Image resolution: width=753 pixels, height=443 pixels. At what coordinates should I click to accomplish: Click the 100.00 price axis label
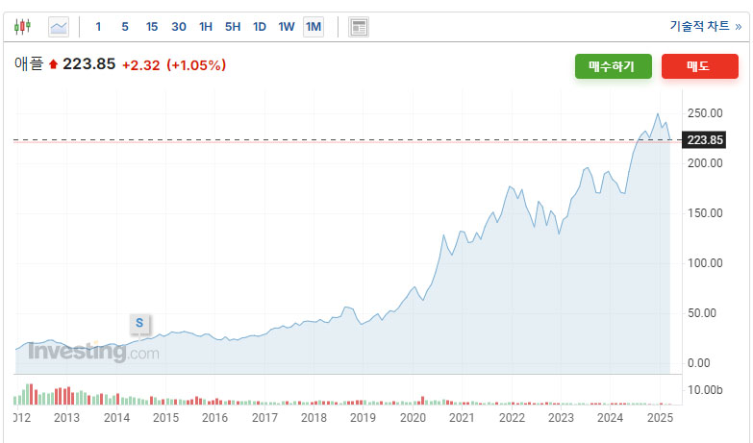coord(705,263)
